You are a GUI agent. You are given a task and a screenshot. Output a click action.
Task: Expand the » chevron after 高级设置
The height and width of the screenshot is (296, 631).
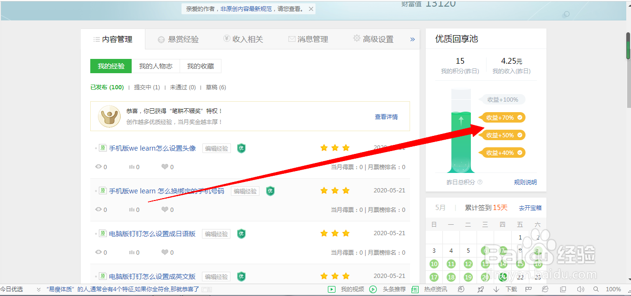click(x=413, y=39)
